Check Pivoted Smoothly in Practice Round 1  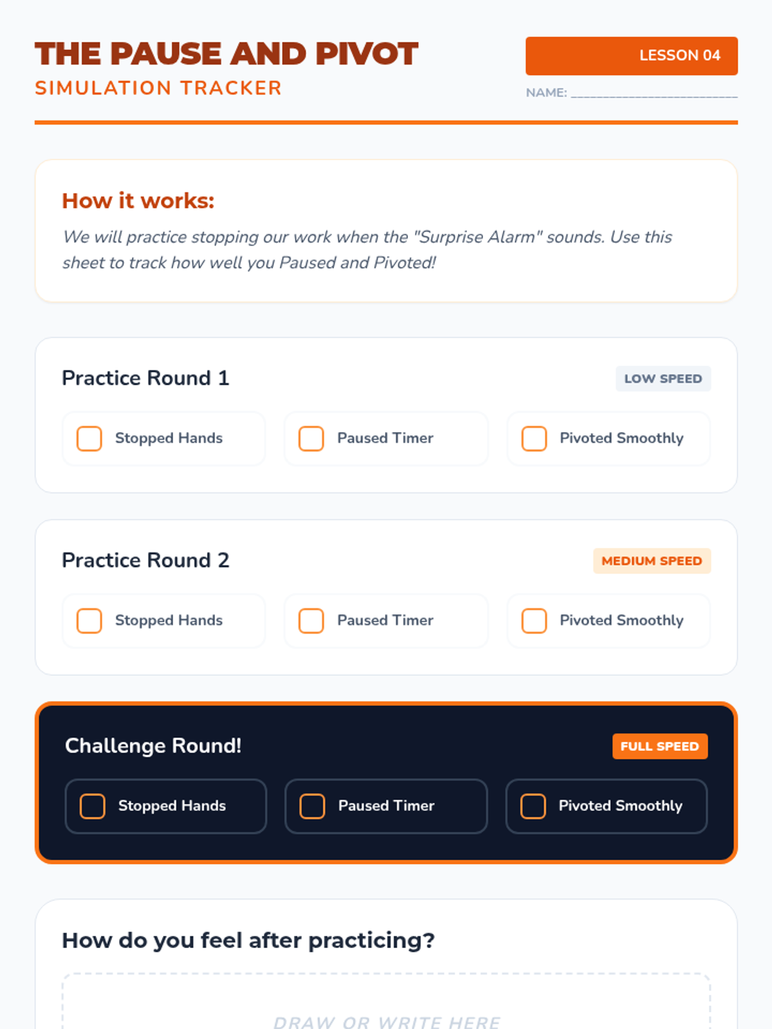click(x=534, y=439)
